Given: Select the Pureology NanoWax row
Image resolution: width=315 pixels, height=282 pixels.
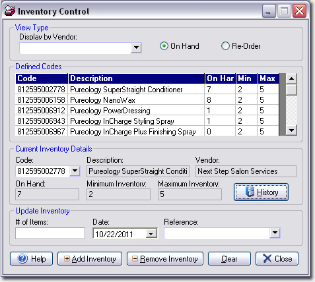Looking at the screenshot, I should coord(147,100).
